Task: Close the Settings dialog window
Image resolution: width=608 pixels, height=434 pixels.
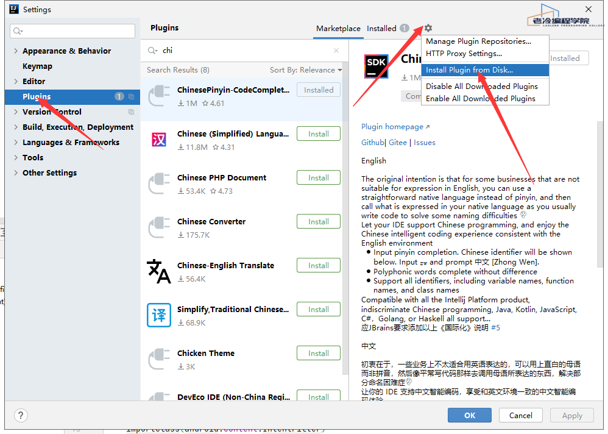Action: [x=589, y=9]
